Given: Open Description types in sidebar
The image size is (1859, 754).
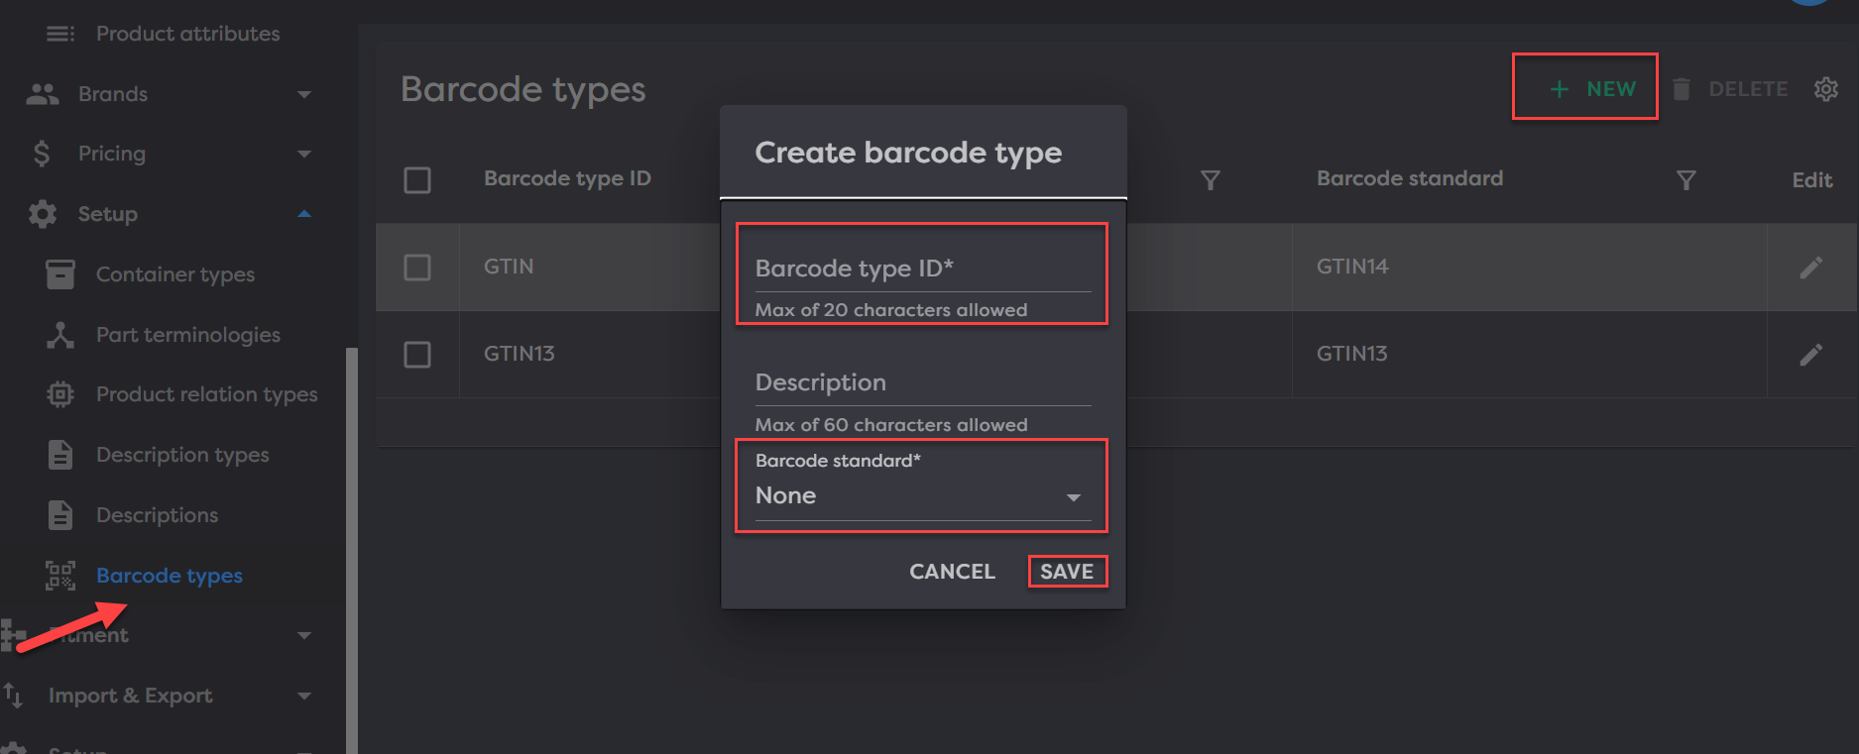Looking at the screenshot, I should (182, 455).
